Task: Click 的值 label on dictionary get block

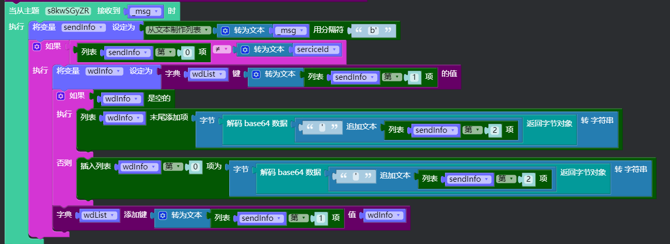Action: tap(449, 74)
